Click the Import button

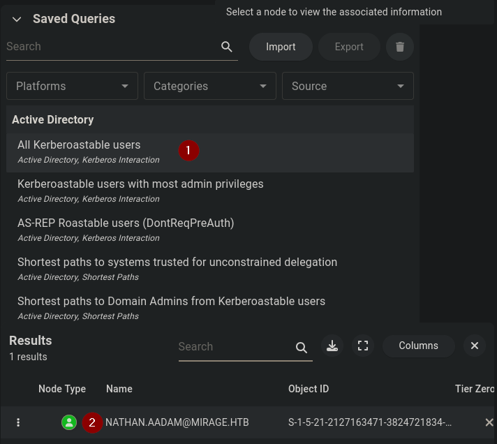coord(281,47)
